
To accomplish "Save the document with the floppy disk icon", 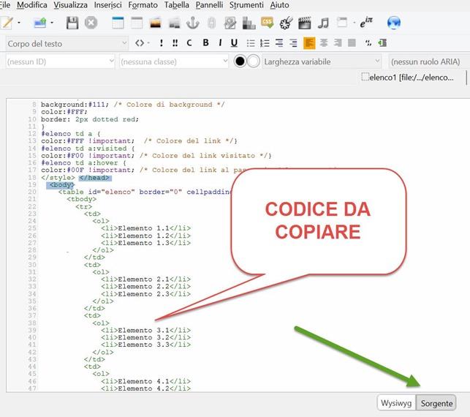I will coord(72,23).
